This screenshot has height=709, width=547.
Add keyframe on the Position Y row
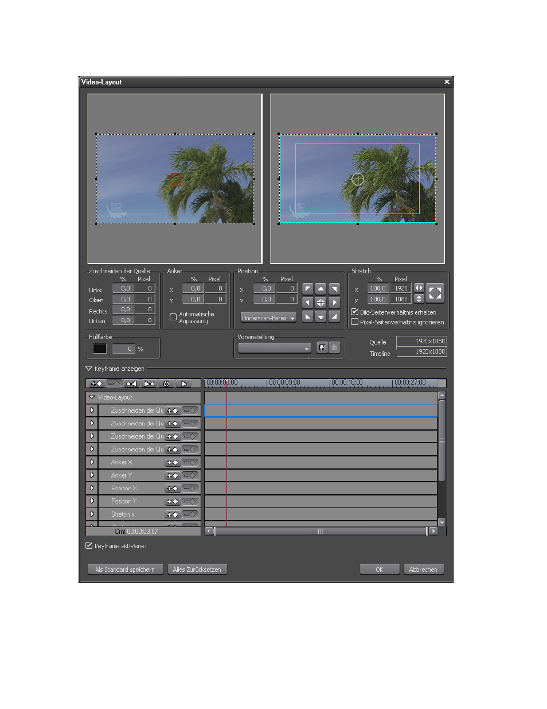[173, 502]
